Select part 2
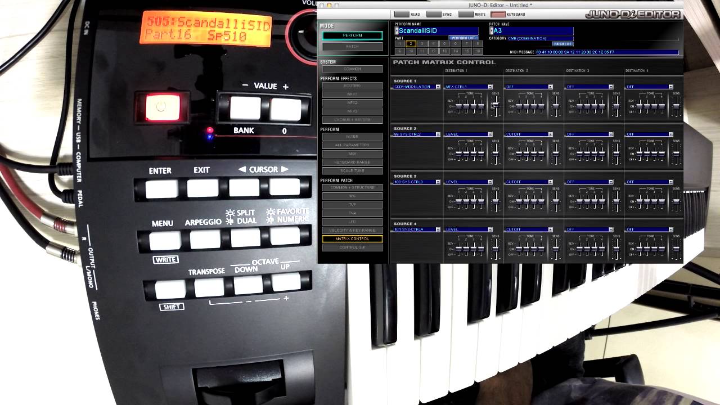Image resolution: width=720 pixels, height=405 pixels. pyautogui.click(x=411, y=44)
